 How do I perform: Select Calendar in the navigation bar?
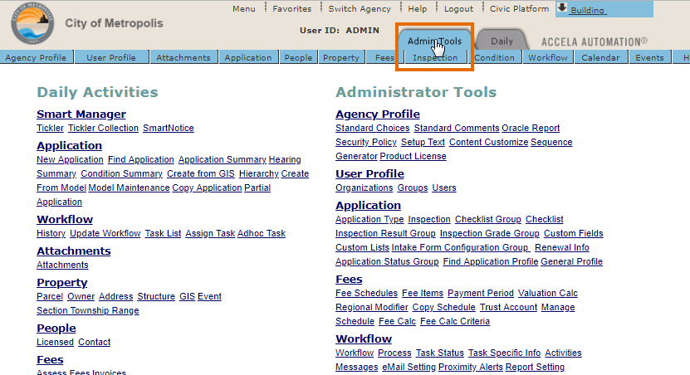click(x=599, y=58)
